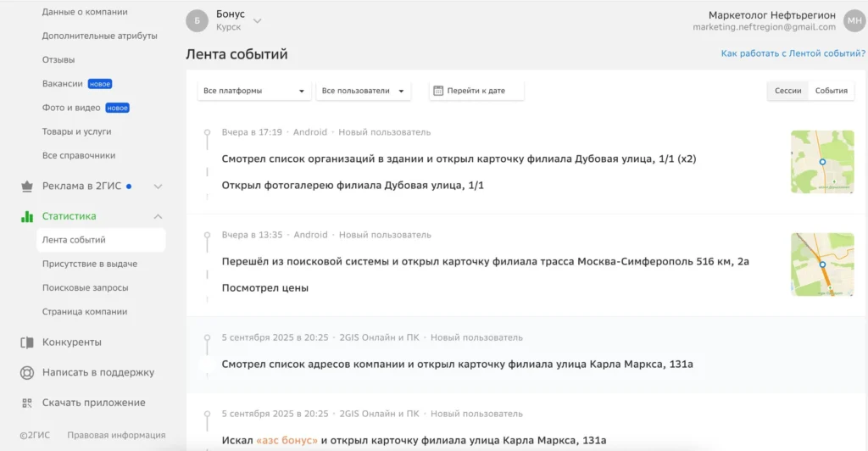The height and width of the screenshot is (451, 868).
Task: Click the новое badge next to Вакансии
Action: [x=100, y=84]
